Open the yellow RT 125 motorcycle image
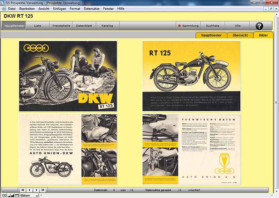 point(191,76)
